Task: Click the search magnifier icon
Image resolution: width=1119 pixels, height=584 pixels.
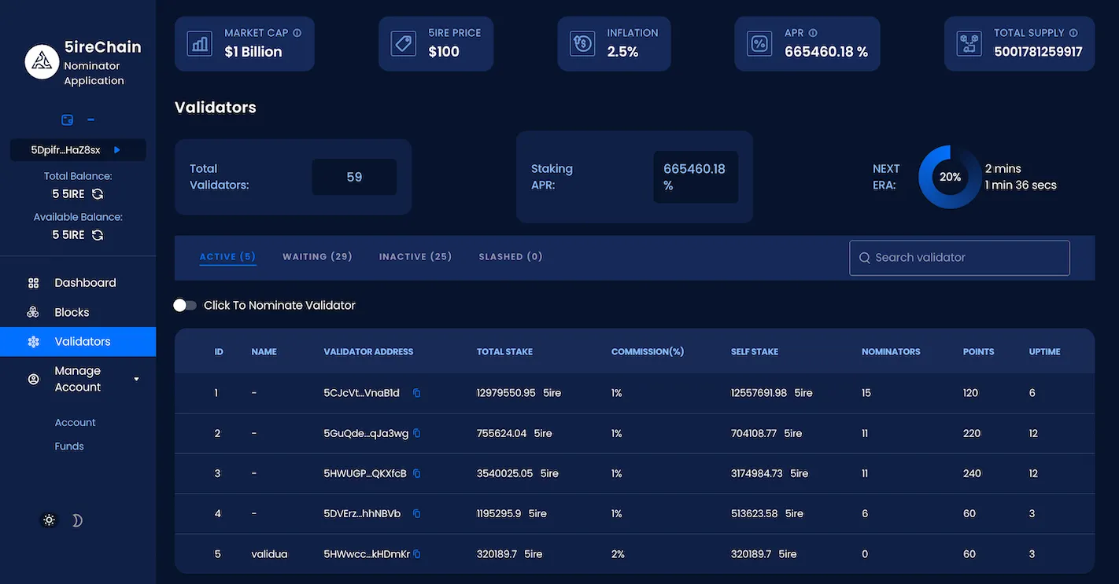Action: [x=865, y=258]
